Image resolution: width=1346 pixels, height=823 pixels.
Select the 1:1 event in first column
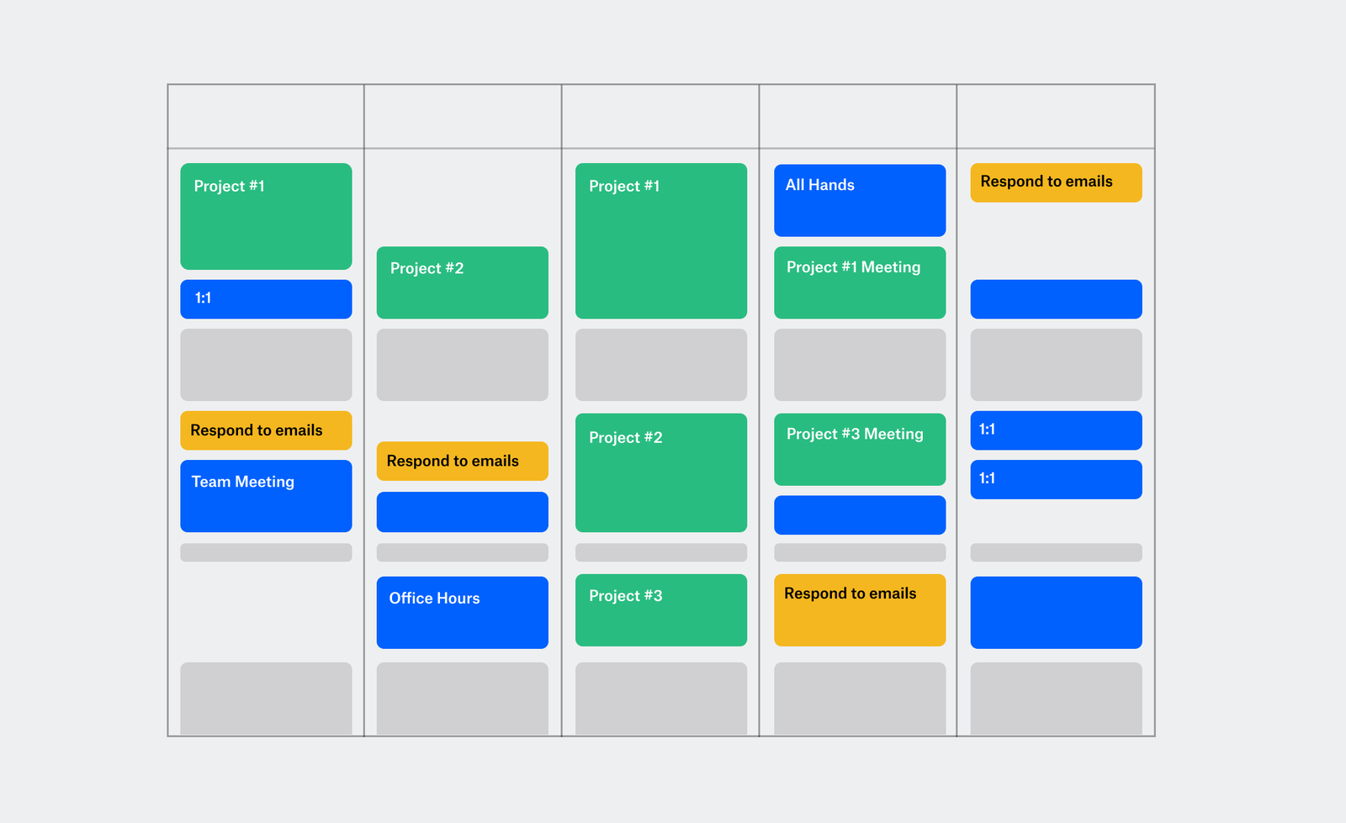tap(266, 298)
